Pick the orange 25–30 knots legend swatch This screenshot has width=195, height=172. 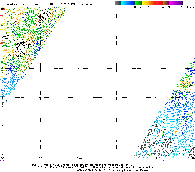pos(152,3)
